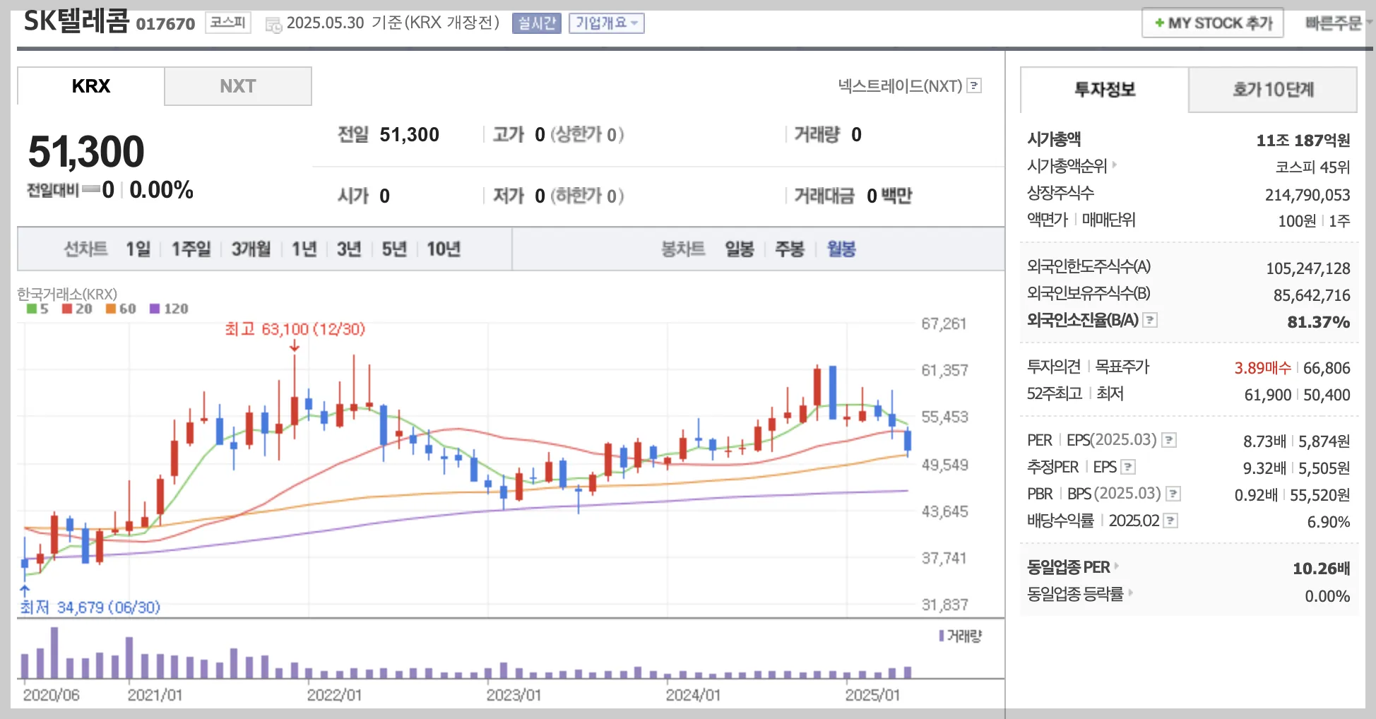Click the 20-day moving average legend swatch
Image resolution: width=1376 pixels, height=719 pixels.
pos(67,309)
